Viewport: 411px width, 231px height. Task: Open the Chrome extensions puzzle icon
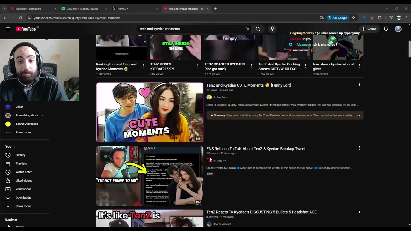380,18
